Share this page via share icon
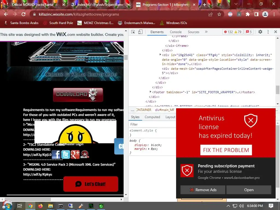 211,14
